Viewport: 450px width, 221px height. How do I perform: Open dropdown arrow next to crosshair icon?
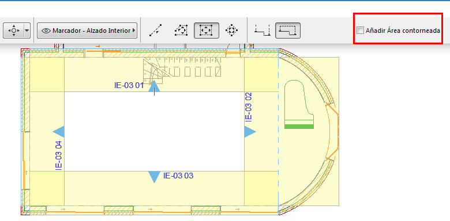[x=27, y=31]
